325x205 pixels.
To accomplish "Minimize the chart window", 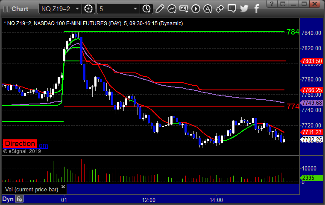I will point(293,4).
